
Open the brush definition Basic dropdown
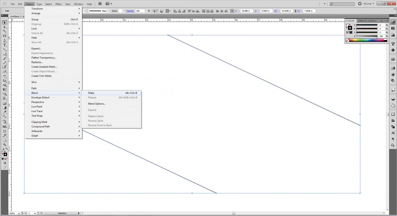109,11
